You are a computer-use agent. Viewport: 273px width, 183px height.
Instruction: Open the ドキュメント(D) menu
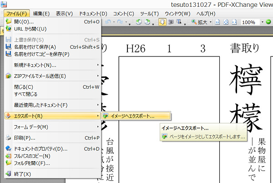coord(93,13)
